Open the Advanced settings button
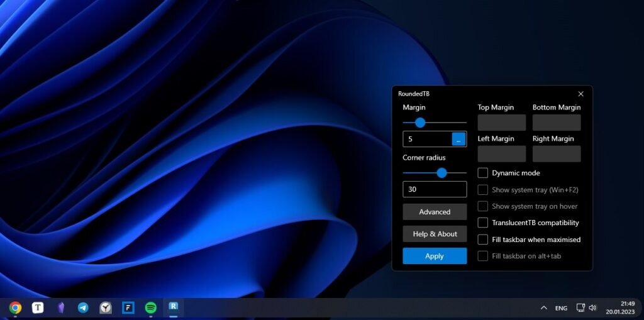The height and width of the screenshot is (320, 644). coord(435,212)
